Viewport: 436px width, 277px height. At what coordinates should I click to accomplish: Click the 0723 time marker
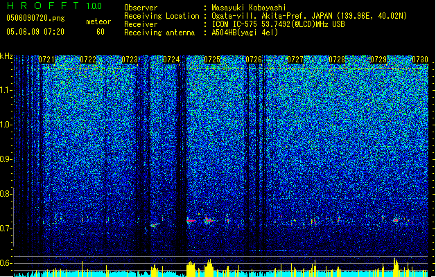tap(130, 60)
